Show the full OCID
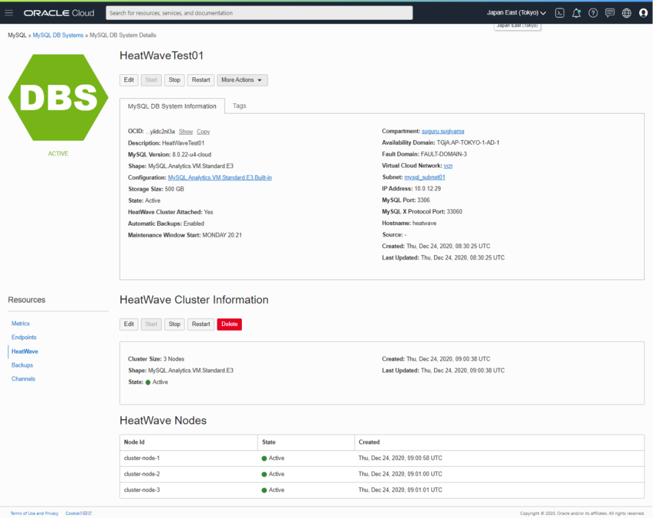 tap(186, 132)
